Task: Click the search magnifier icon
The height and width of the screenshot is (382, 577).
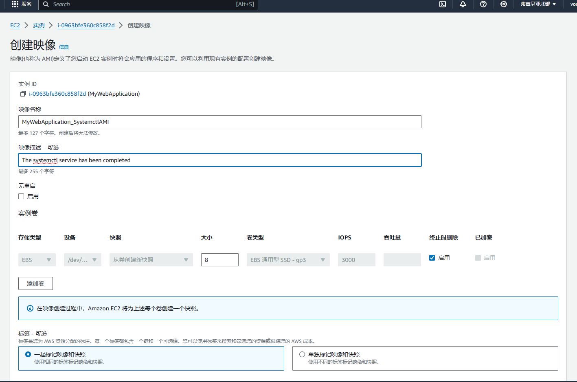Action: click(x=46, y=4)
